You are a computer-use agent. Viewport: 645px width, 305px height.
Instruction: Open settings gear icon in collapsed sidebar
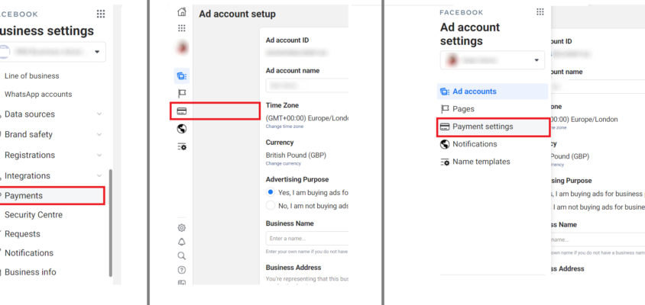click(181, 227)
